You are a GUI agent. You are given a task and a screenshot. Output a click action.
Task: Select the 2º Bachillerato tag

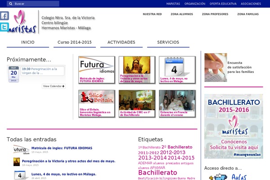[177, 147]
